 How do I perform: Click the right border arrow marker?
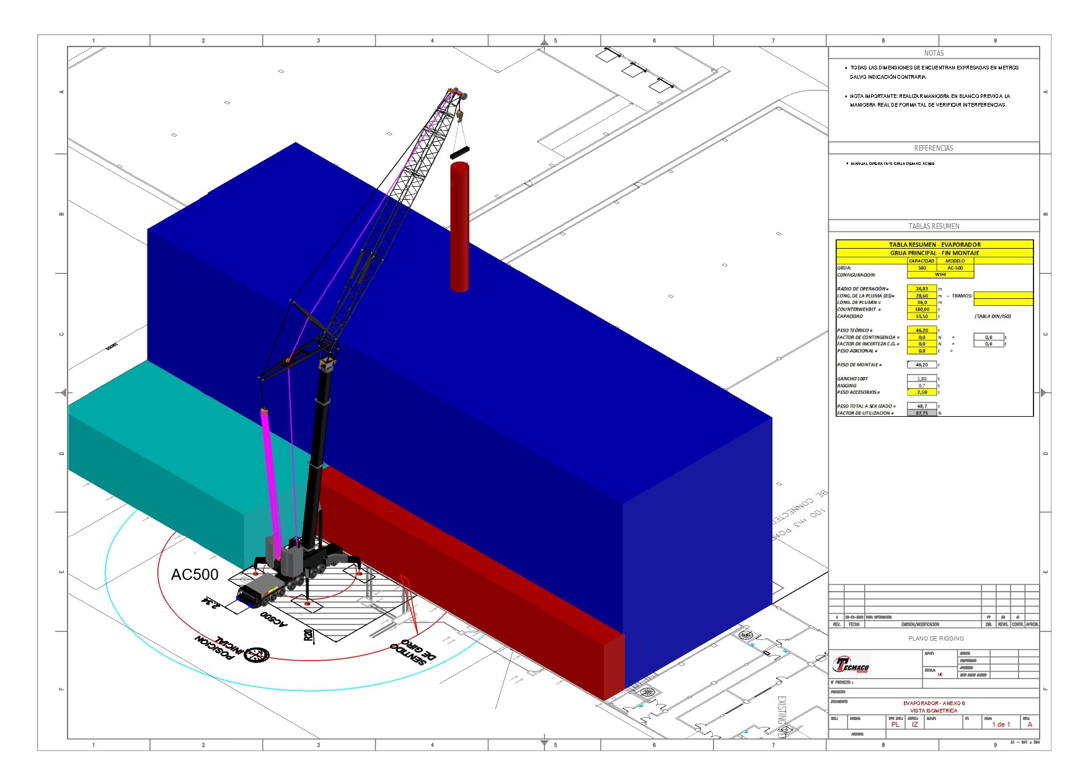coord(1044,393)
